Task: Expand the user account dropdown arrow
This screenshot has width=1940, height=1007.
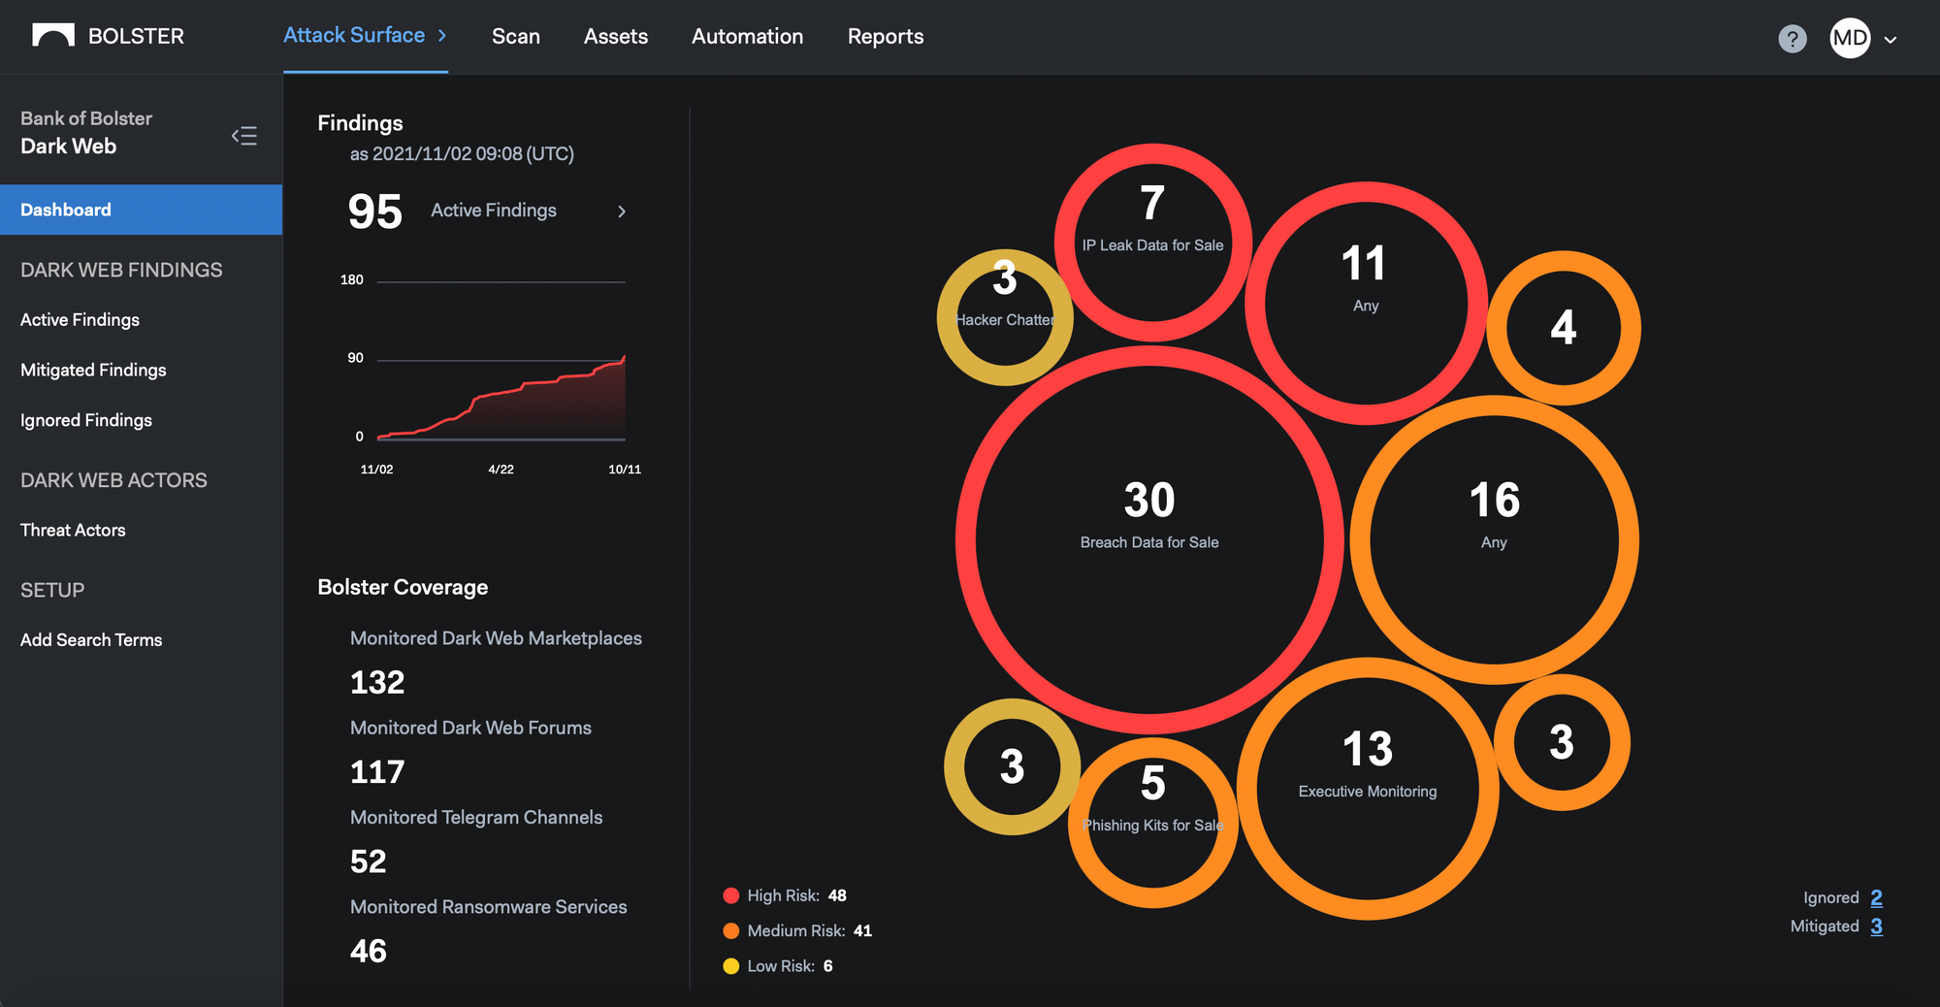Action: [x=1891, y=40]
